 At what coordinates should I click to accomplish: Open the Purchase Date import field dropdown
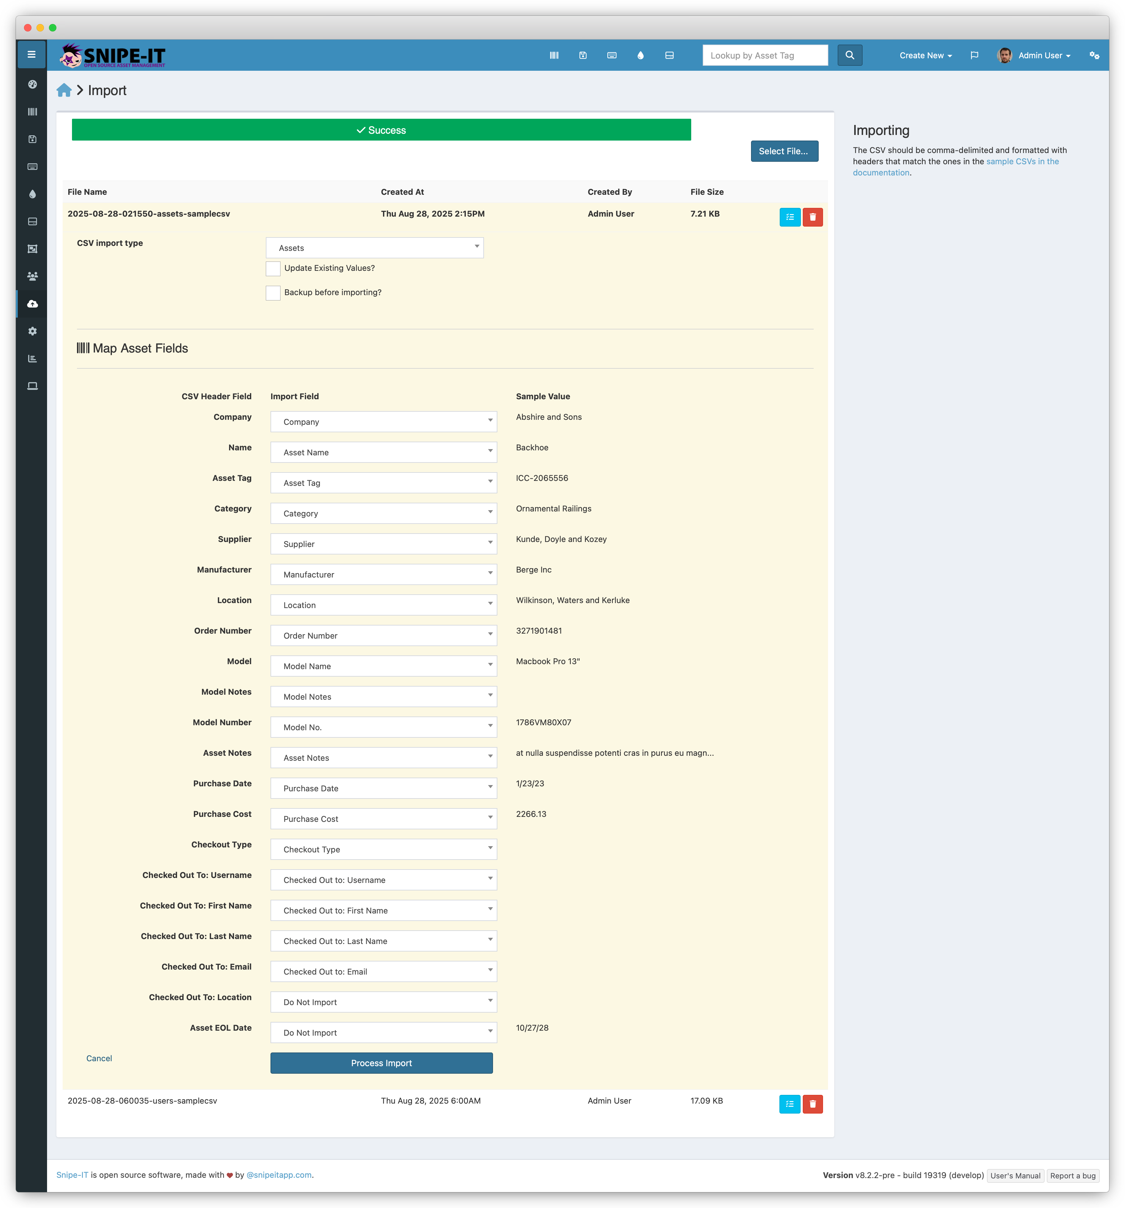coord(383,788)
